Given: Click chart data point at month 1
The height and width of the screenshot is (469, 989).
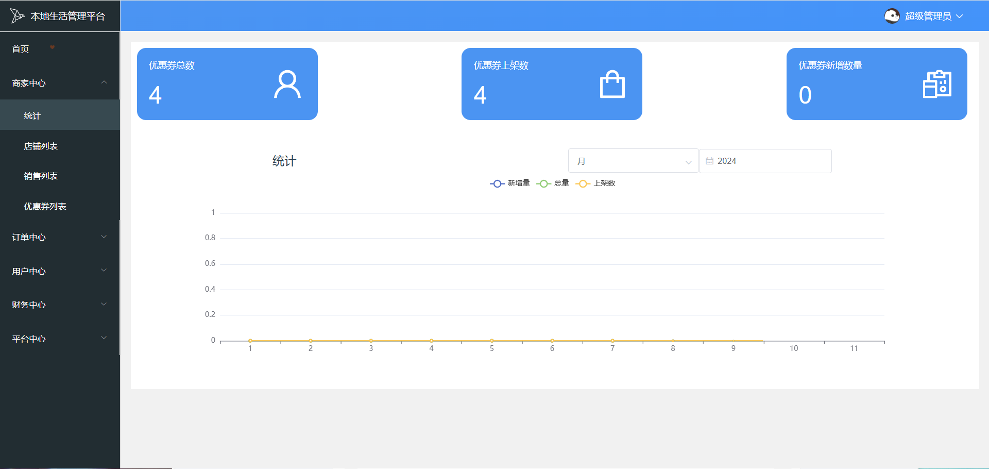Looking at the screenshot, I should [250, 341].
